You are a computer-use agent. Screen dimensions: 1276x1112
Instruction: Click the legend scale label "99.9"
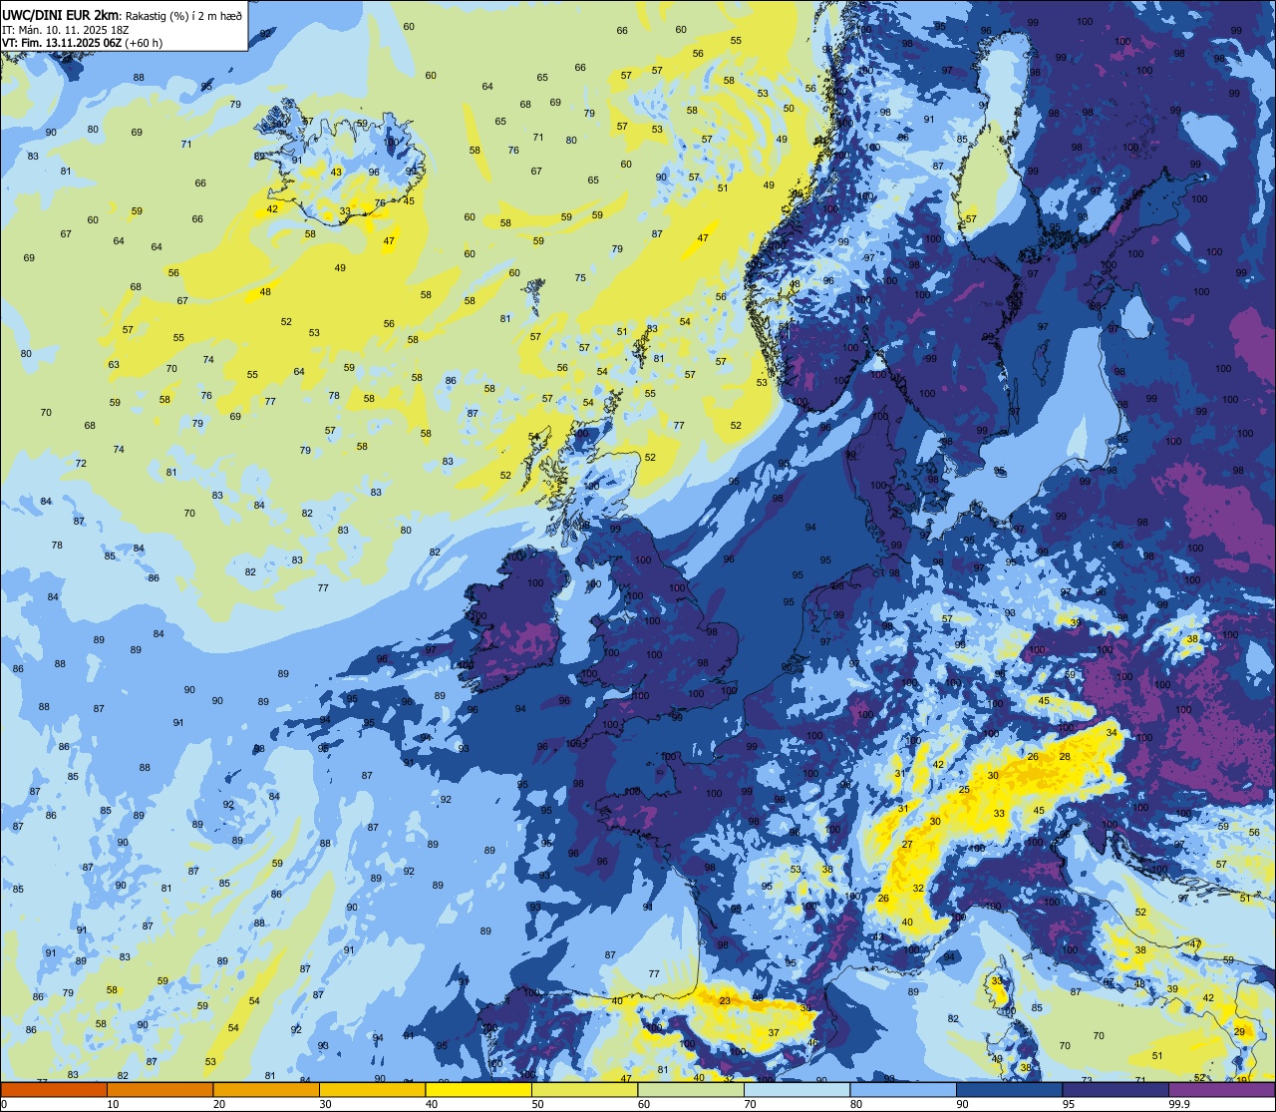[1179, 1105]
